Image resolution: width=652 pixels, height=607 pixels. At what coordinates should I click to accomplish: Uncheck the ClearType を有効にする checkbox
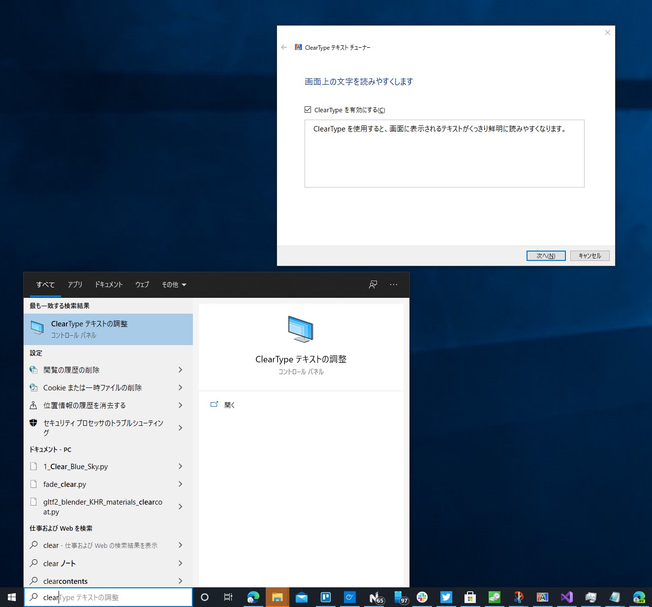tap(308, 109)
